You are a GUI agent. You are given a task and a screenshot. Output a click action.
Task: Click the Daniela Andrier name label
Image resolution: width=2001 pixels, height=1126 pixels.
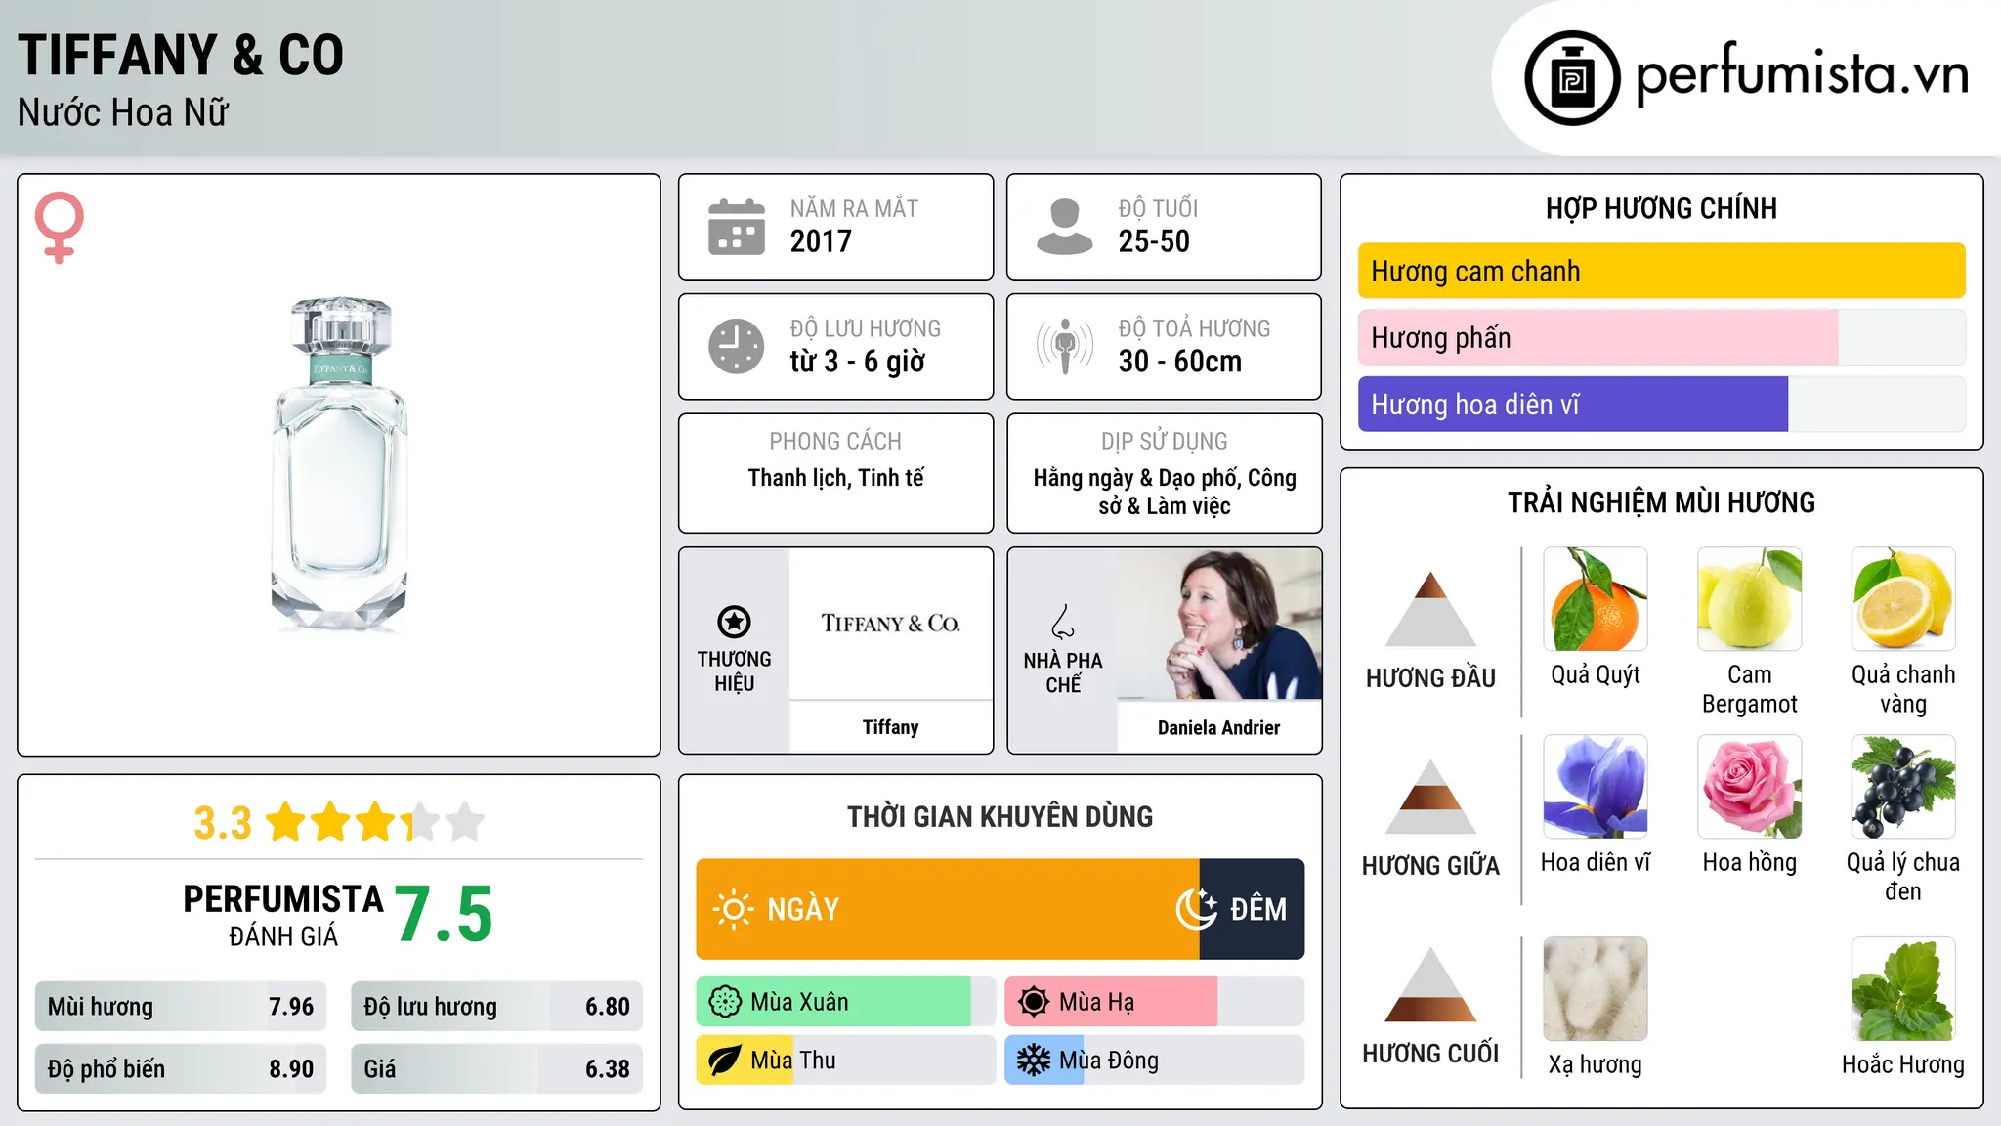coord(1219,727)
